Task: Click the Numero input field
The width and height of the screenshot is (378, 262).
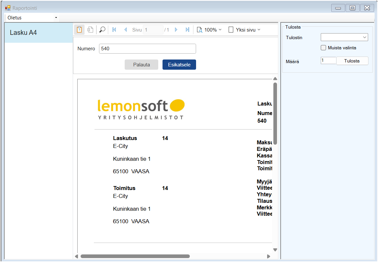Action: pyautogui.click(x=147, y=49)
